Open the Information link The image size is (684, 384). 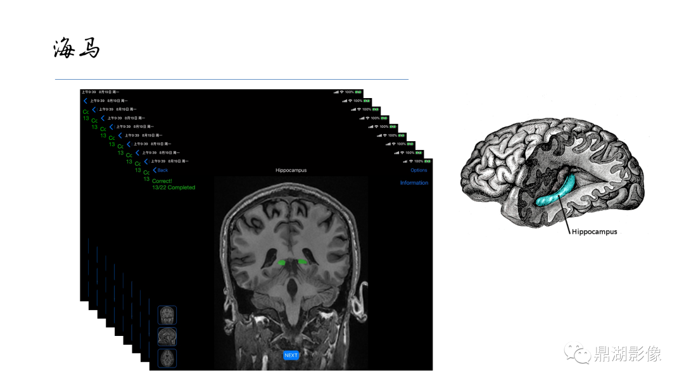(414, 183)
